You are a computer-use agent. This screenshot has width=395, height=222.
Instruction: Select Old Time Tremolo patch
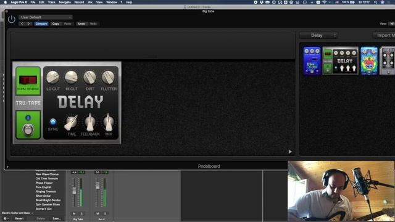(47, 178)
